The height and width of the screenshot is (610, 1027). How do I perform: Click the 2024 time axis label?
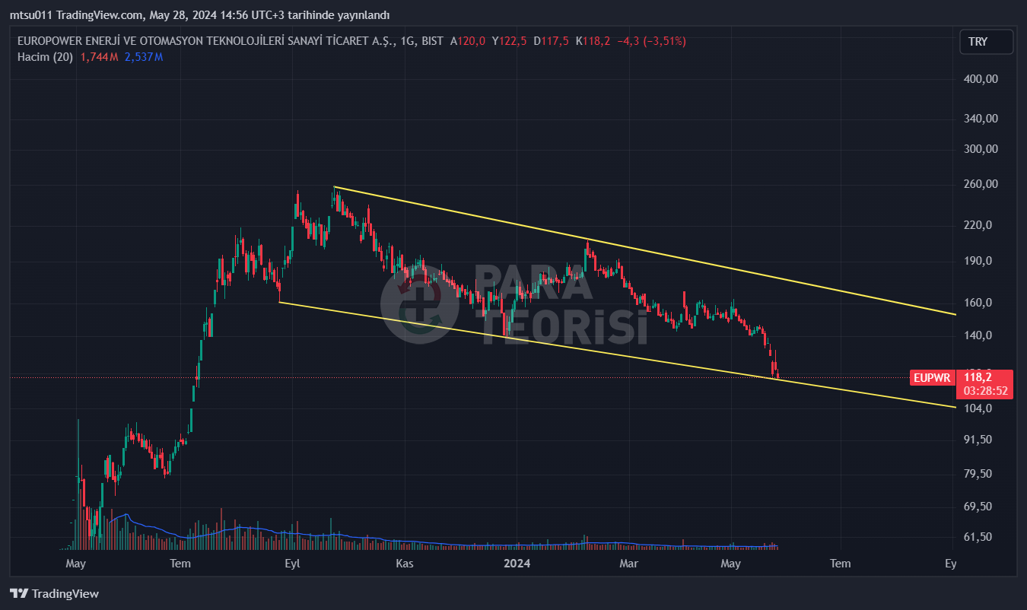(x=517, y=564)
